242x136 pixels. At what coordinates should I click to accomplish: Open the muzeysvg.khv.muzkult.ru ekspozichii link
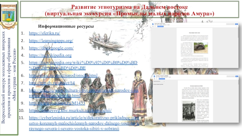[x=70, y=110]
